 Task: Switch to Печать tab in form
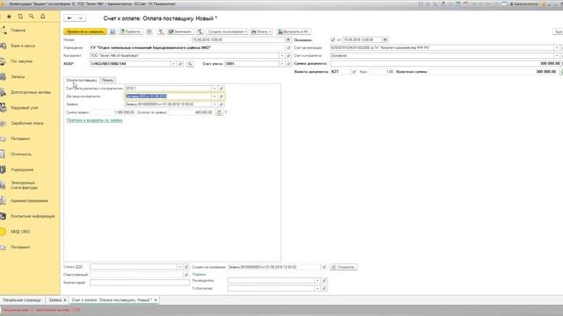pos(107,80)
